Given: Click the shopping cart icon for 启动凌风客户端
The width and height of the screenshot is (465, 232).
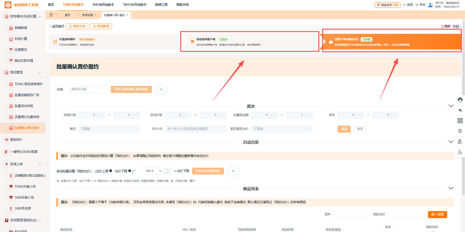Looking at the screenshot, I should click(x=192, y=42).
